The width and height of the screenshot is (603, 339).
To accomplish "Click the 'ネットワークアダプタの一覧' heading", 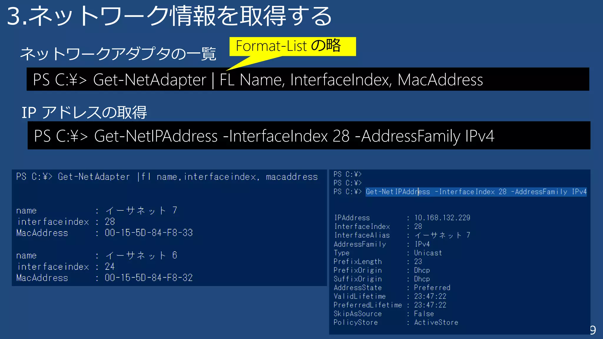I will pyautogui.click(x=118, y=54).
